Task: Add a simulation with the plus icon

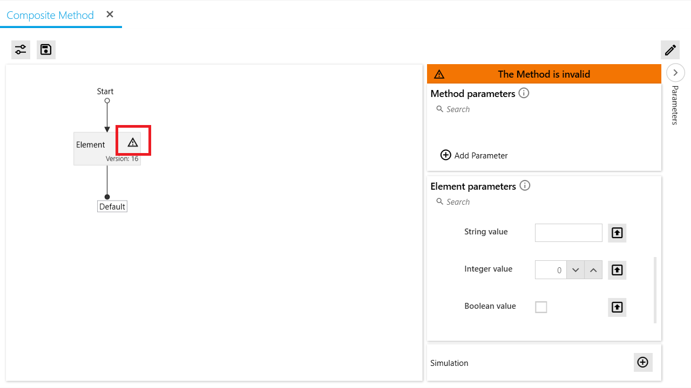Action: pyautogui.click(x=642, y=363)
